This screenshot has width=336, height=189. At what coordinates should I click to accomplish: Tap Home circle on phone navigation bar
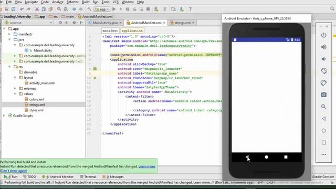click(266, 157)
